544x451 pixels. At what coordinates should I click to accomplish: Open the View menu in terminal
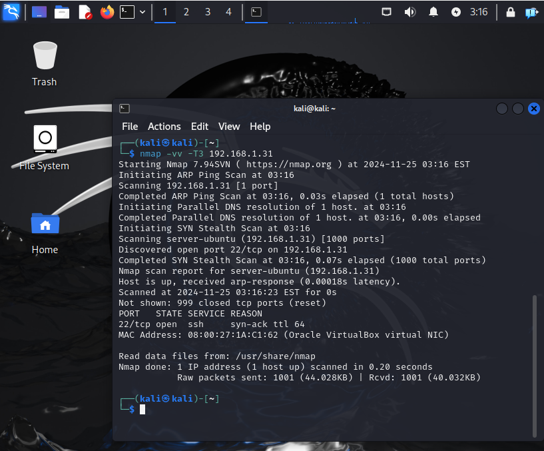point(229,127)
